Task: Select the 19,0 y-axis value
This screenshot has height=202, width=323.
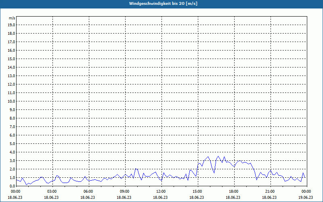Action: (11, 25)
